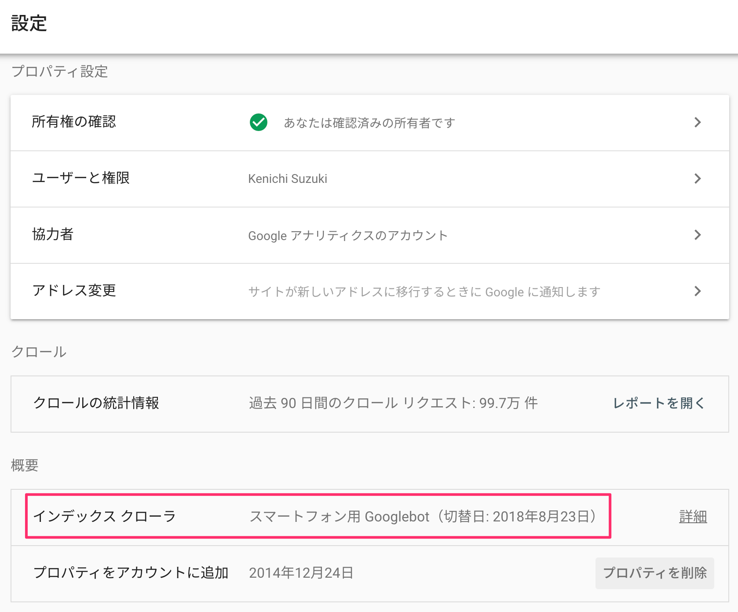Click the 設定 page heading
The height and width of the screenshot is (612, 738).
(x=29, y=23)
